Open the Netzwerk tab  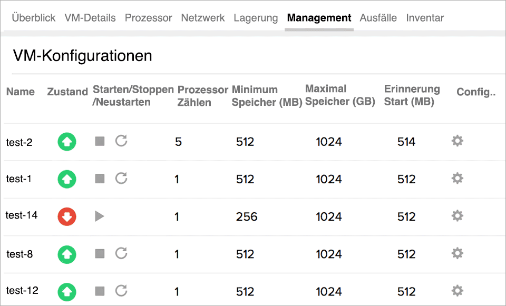202,17
